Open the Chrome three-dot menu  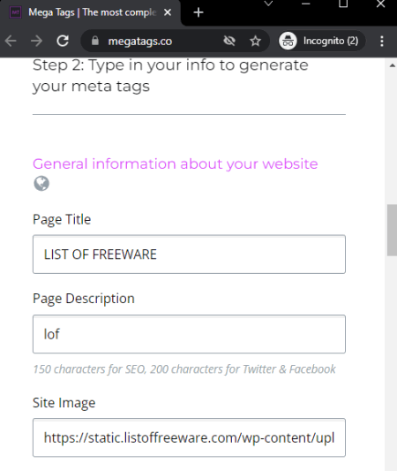[382, 41]
